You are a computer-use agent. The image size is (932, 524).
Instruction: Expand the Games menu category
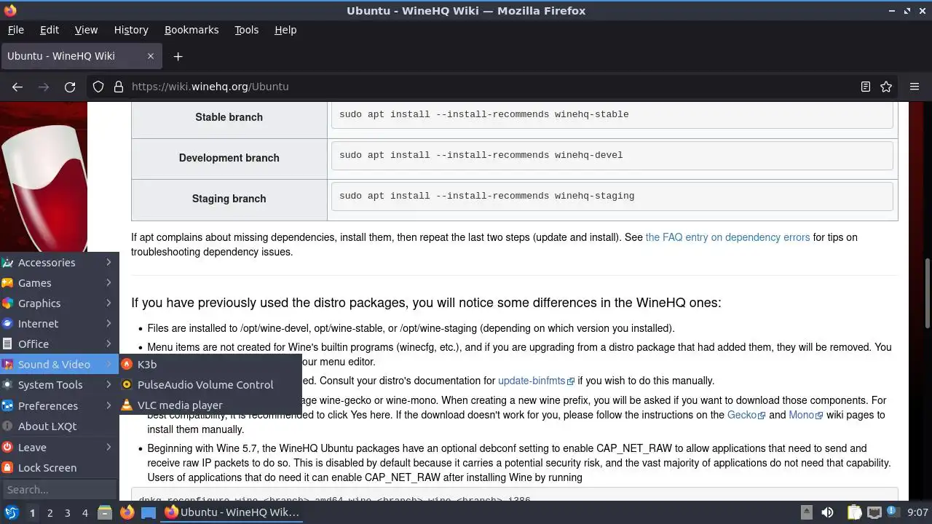59,283
